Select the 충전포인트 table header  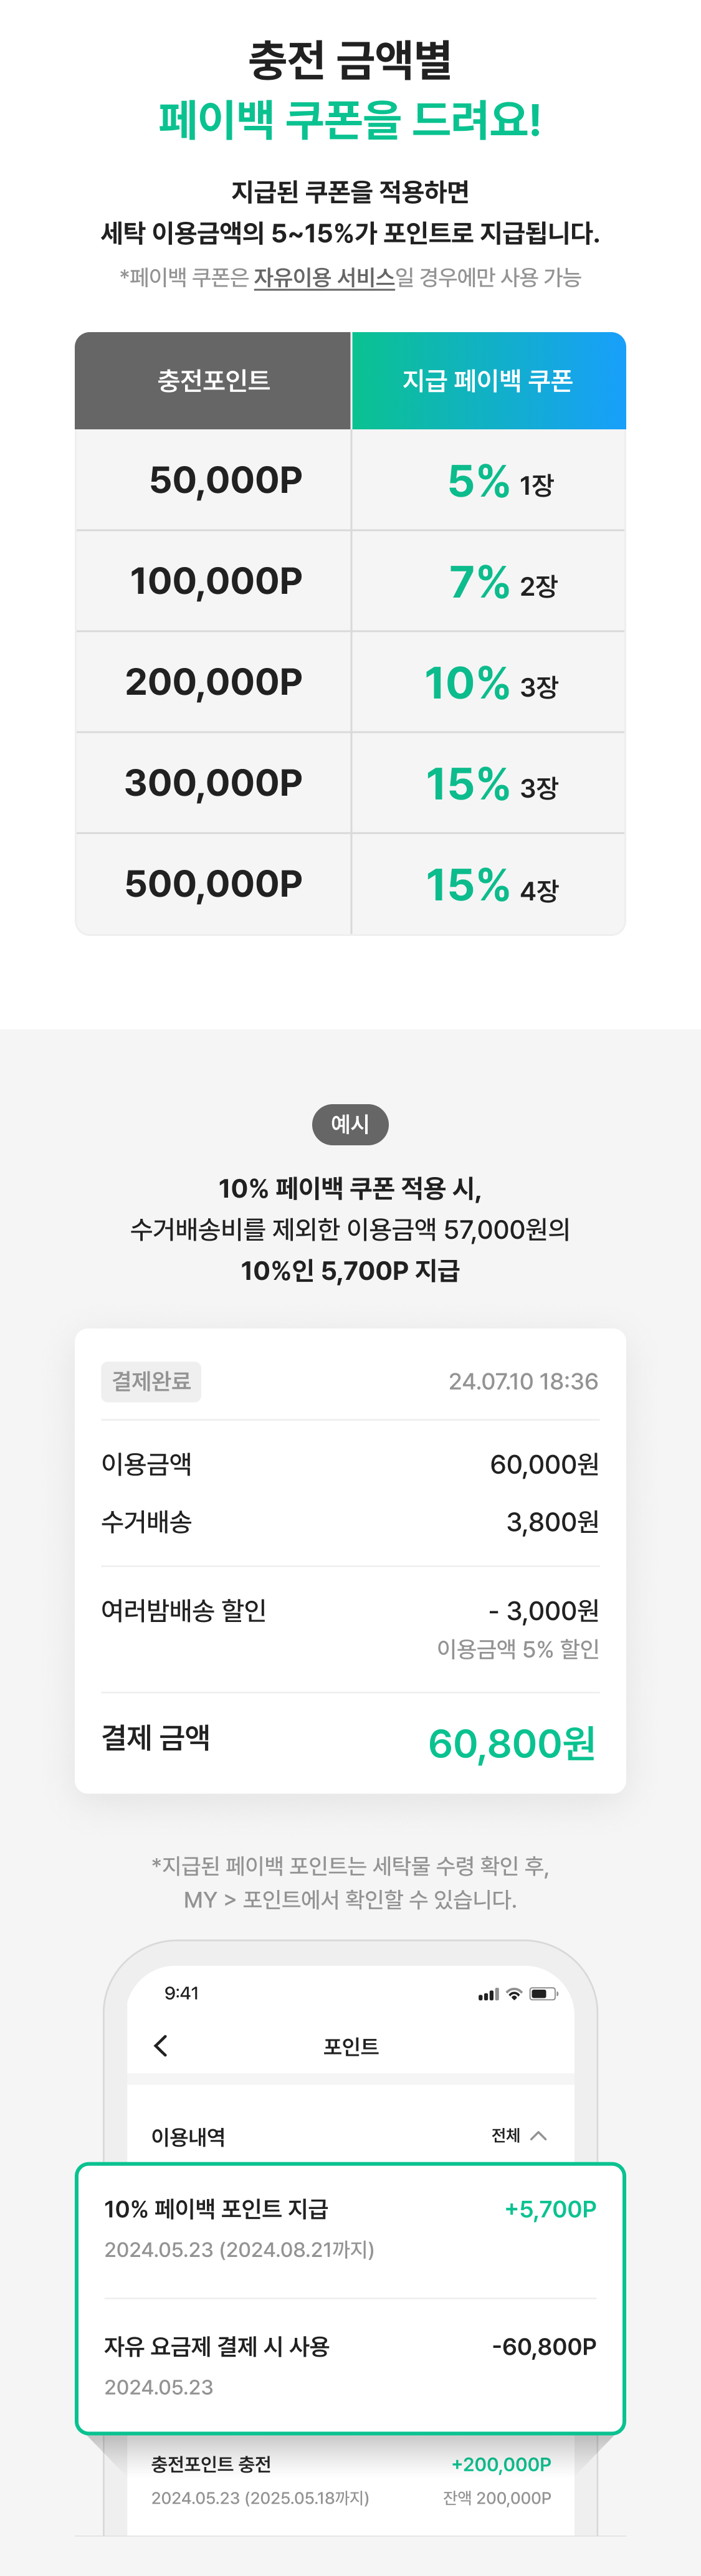[212, 380]
